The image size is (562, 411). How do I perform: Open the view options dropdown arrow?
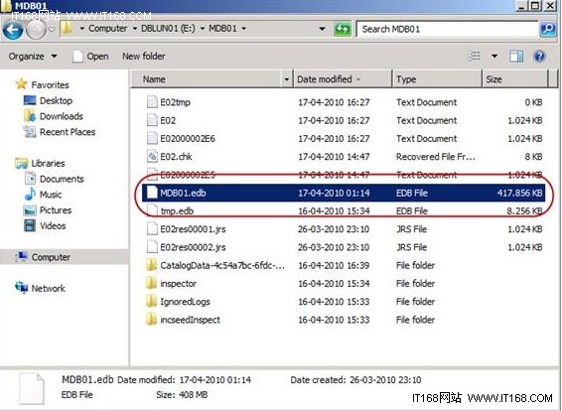pyautogui.click(x=494, y=57)
